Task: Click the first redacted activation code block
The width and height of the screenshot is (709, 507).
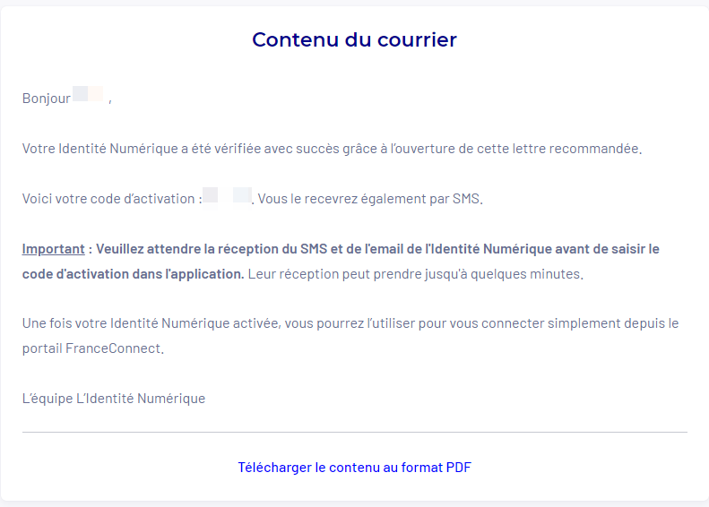Action: (211, 195)
